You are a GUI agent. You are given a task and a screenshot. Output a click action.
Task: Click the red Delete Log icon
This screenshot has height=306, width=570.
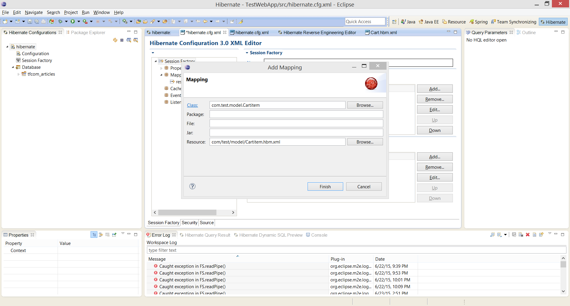pos(528,235)
